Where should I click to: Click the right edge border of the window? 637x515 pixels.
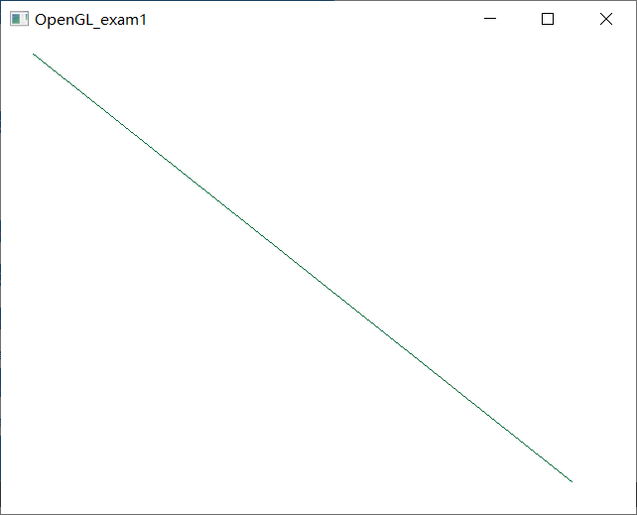click(x=636, y=276)
